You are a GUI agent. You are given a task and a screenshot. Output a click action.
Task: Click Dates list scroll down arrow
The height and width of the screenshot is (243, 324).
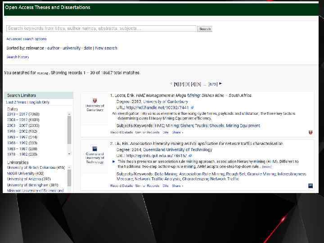click(x=69, y=154)
